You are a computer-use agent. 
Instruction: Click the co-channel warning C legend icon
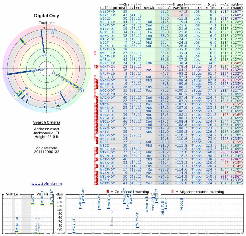(108, 192)
